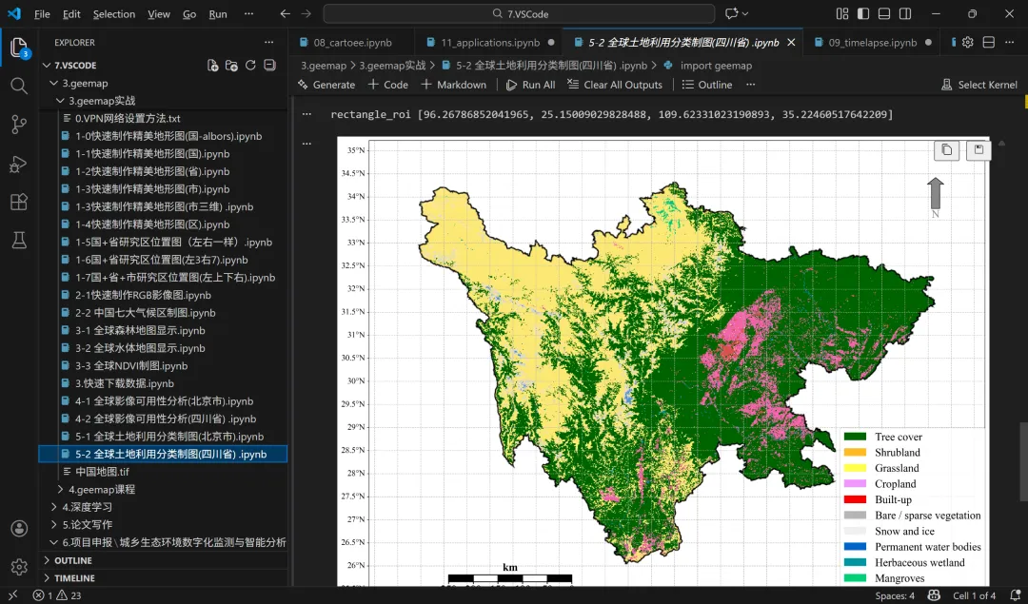Copy the cell output image

tap(946, 150)
